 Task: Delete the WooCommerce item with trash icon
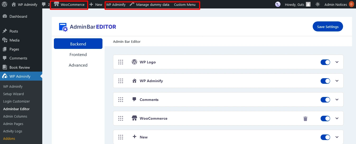(x=305, y=119)
